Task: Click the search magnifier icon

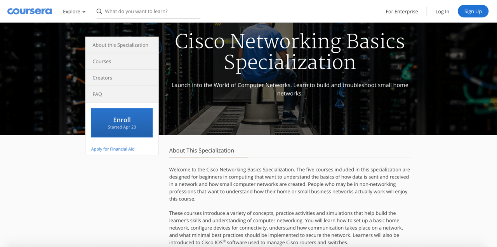Action: click(99, 12)
